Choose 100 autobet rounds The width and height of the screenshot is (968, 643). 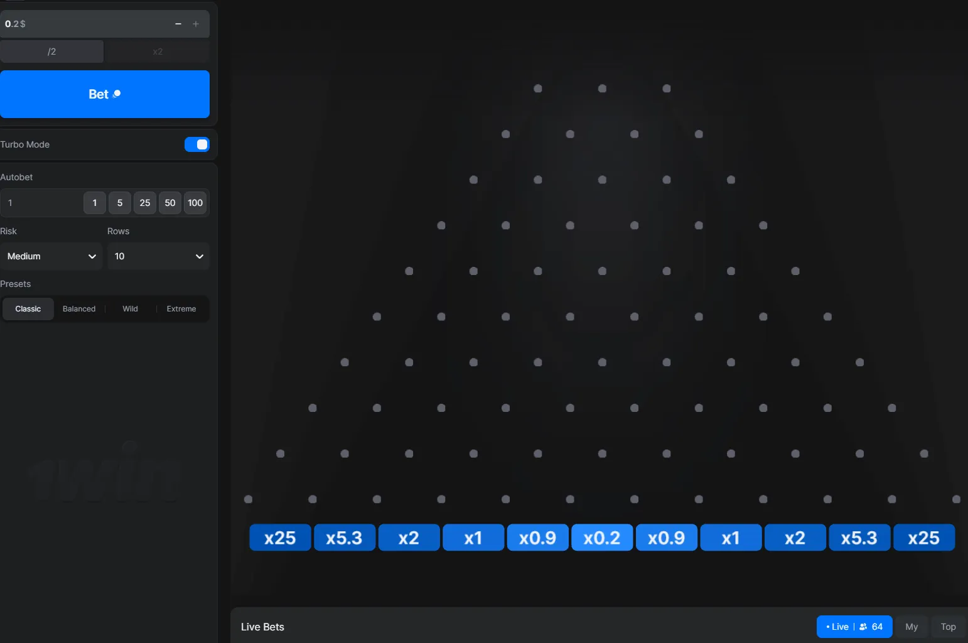tap(195, 203)
